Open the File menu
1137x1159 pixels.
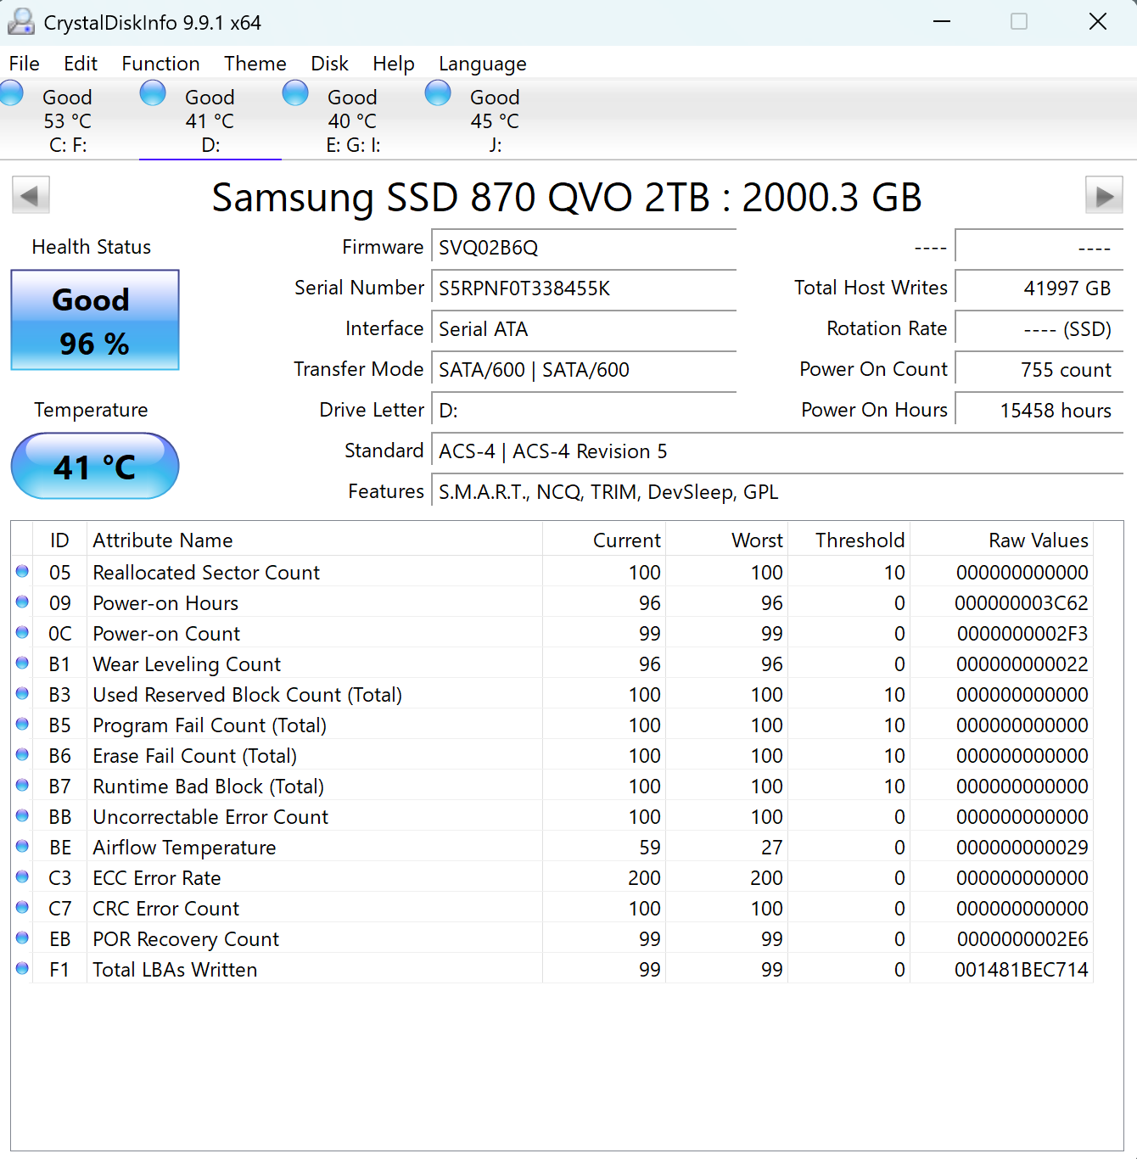(x=25, y=64)
